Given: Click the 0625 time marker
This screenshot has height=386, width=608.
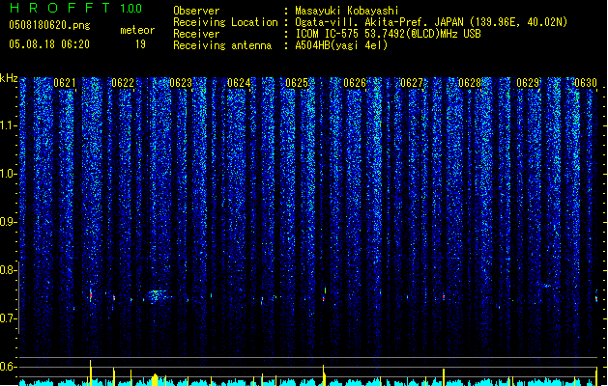Looking at the screenshot, I should coord(297,83).
